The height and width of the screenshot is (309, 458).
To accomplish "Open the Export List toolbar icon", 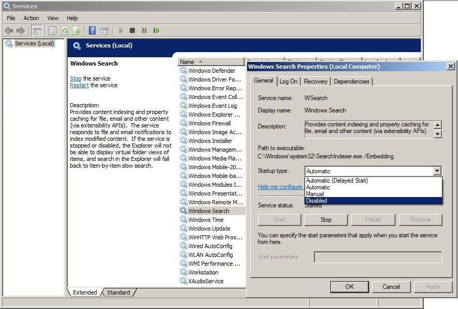I will (x=77, y=30).
